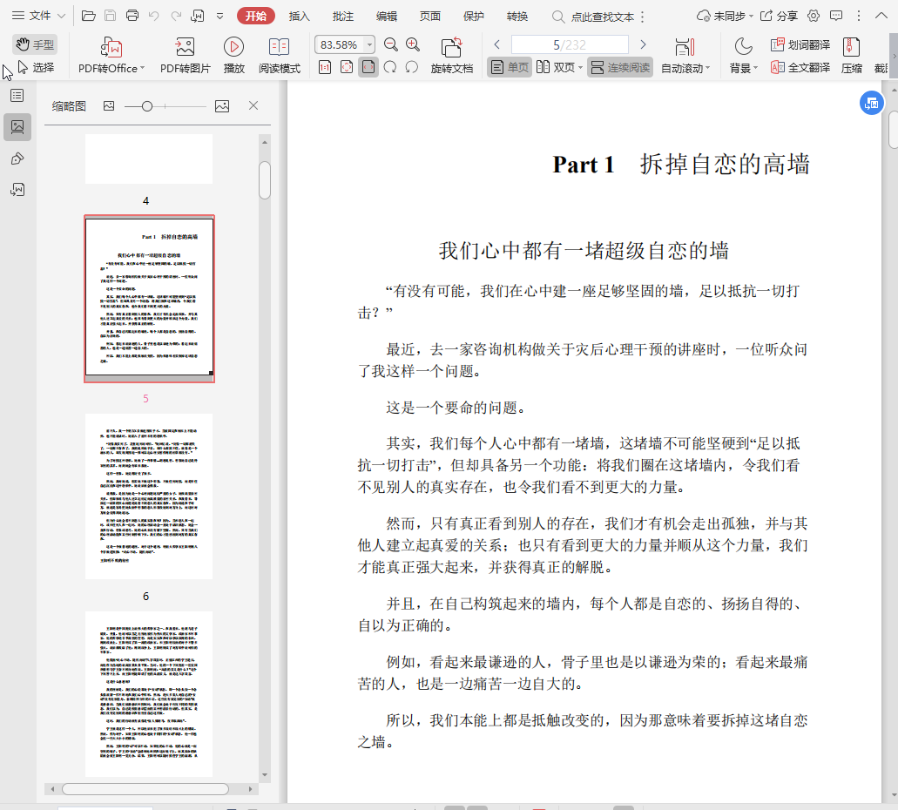Click the small thumbnail size icon
The width and height of the screenshot is (898, 810).
tap(109, 106)
